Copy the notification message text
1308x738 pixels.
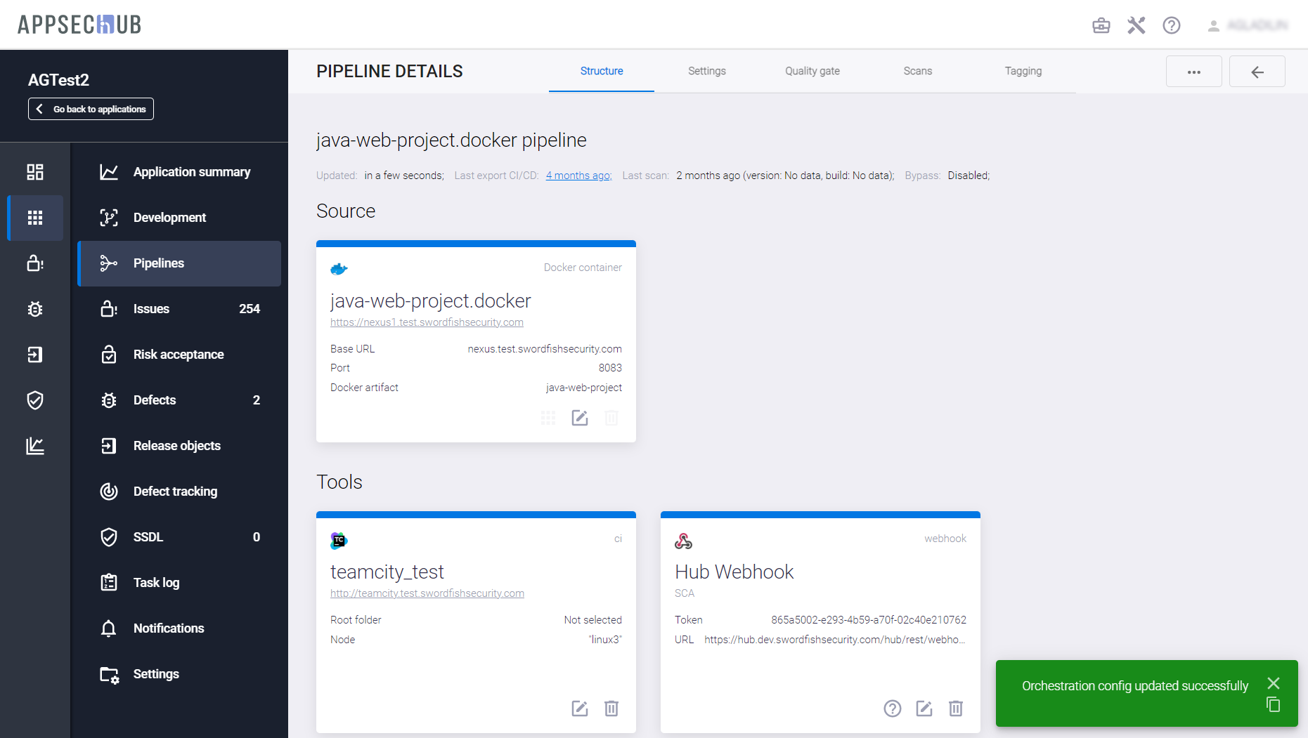[1273, 704]
